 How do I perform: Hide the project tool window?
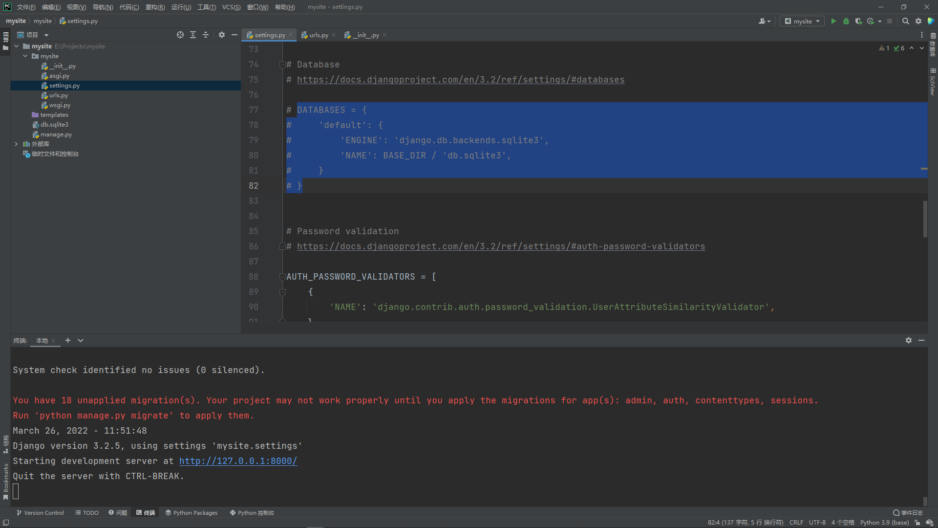point(234,35)
